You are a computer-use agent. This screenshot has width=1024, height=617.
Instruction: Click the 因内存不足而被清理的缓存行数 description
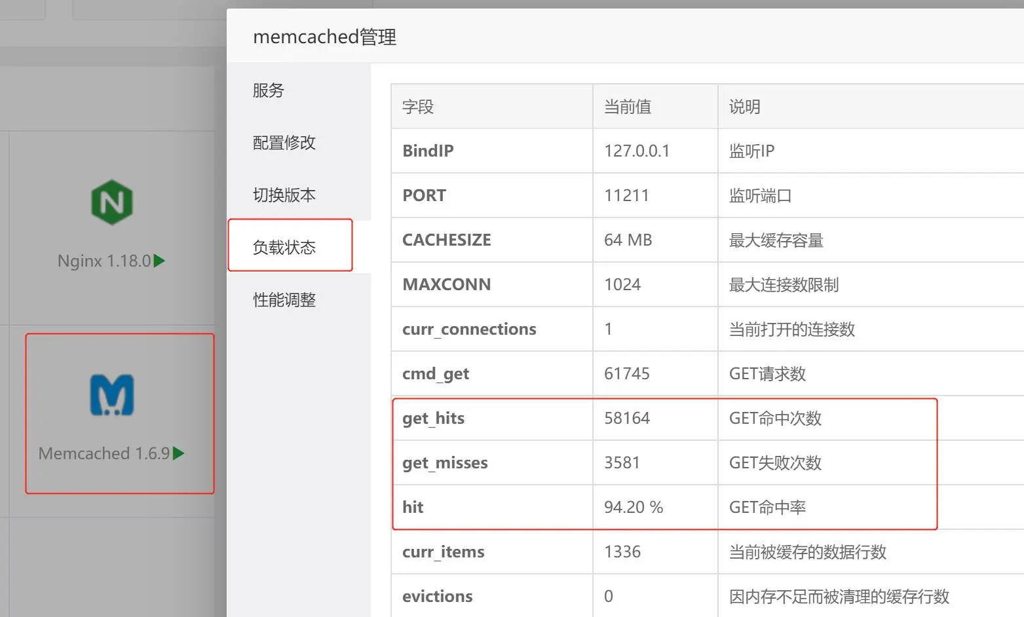click(x=839, y=596)
